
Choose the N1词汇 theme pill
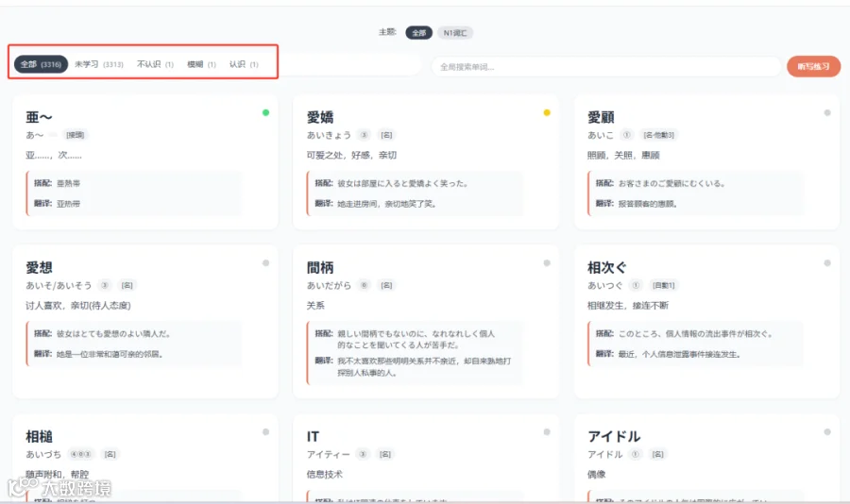(455, 33)
